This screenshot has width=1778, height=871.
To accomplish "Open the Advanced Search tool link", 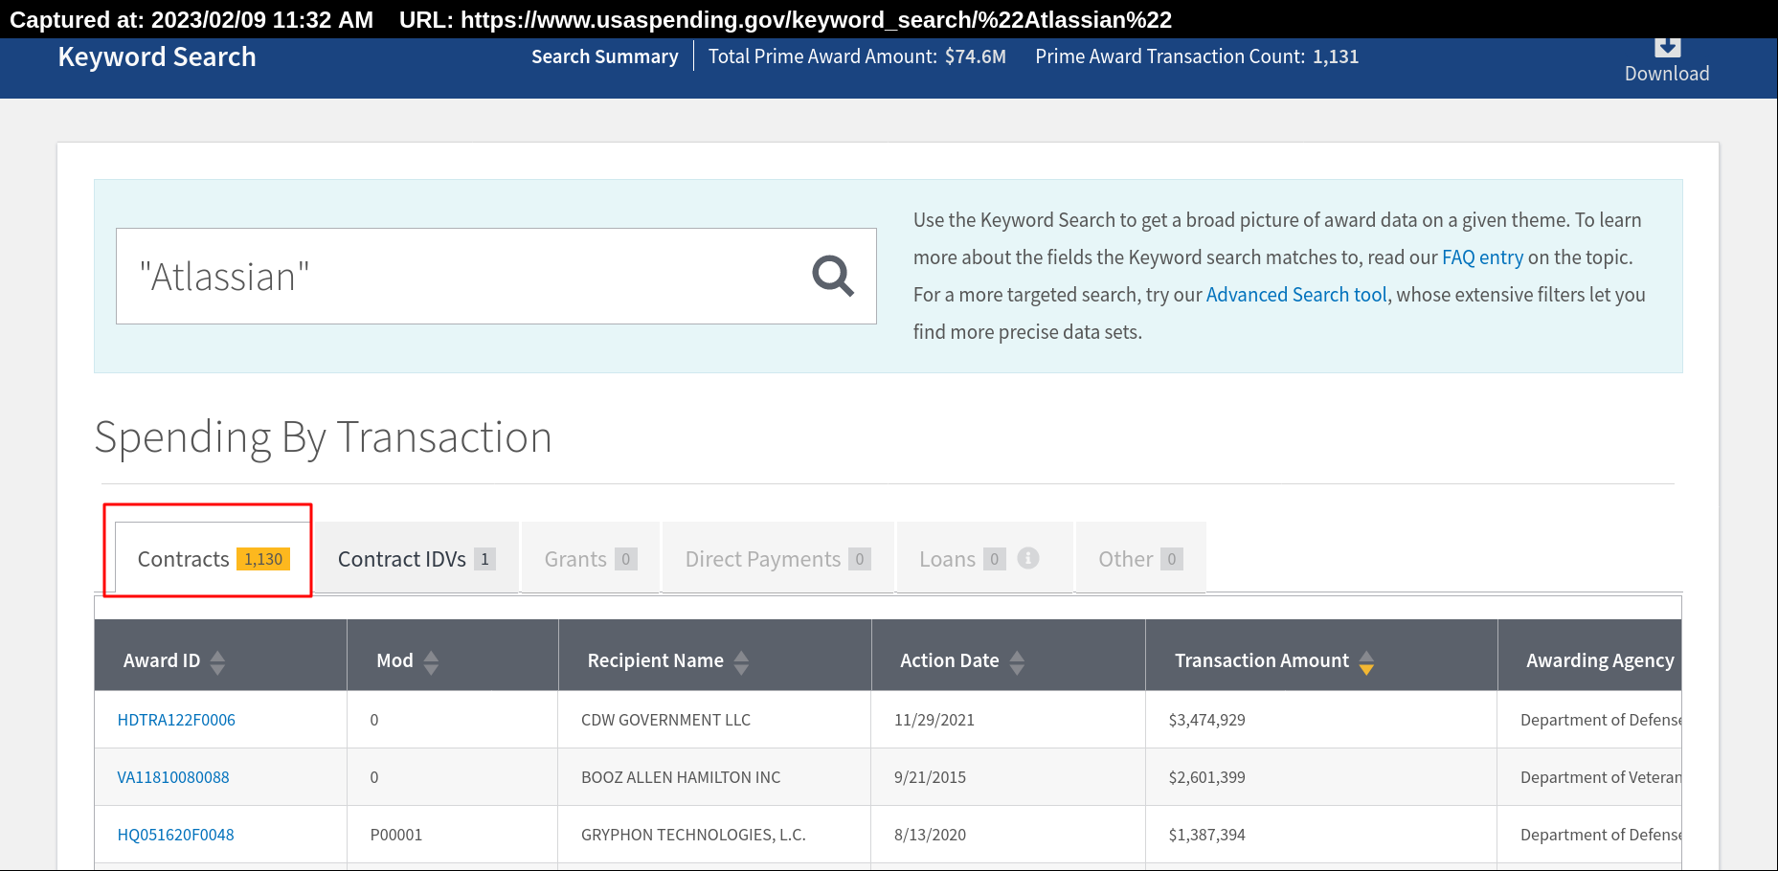I will click(1296, 295).
